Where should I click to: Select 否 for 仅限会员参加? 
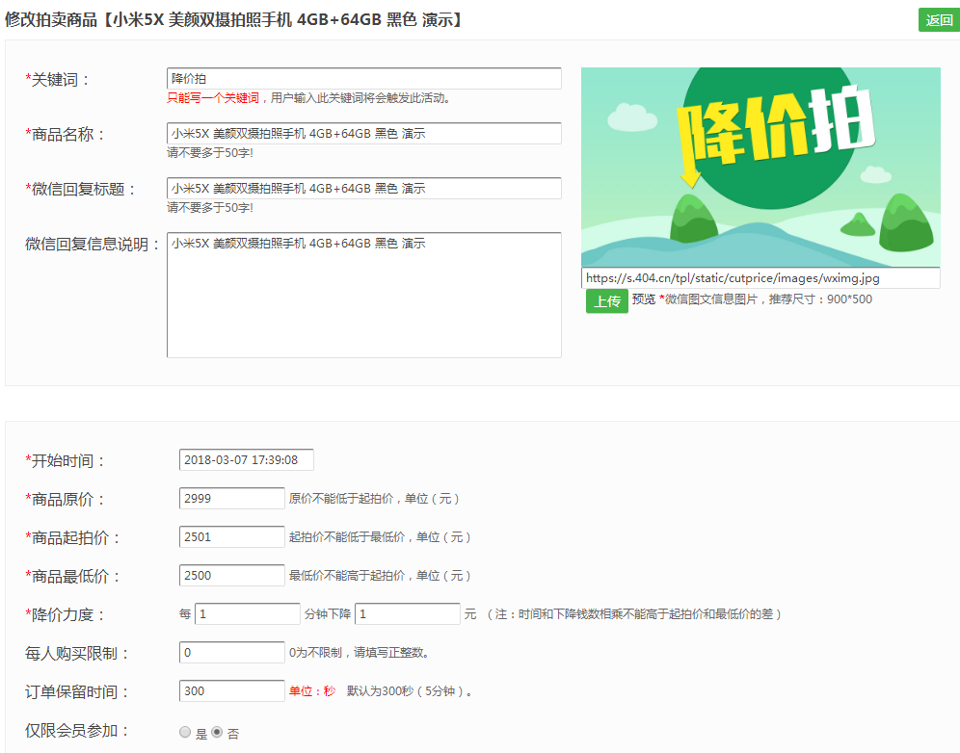click(x=217, y=732)
